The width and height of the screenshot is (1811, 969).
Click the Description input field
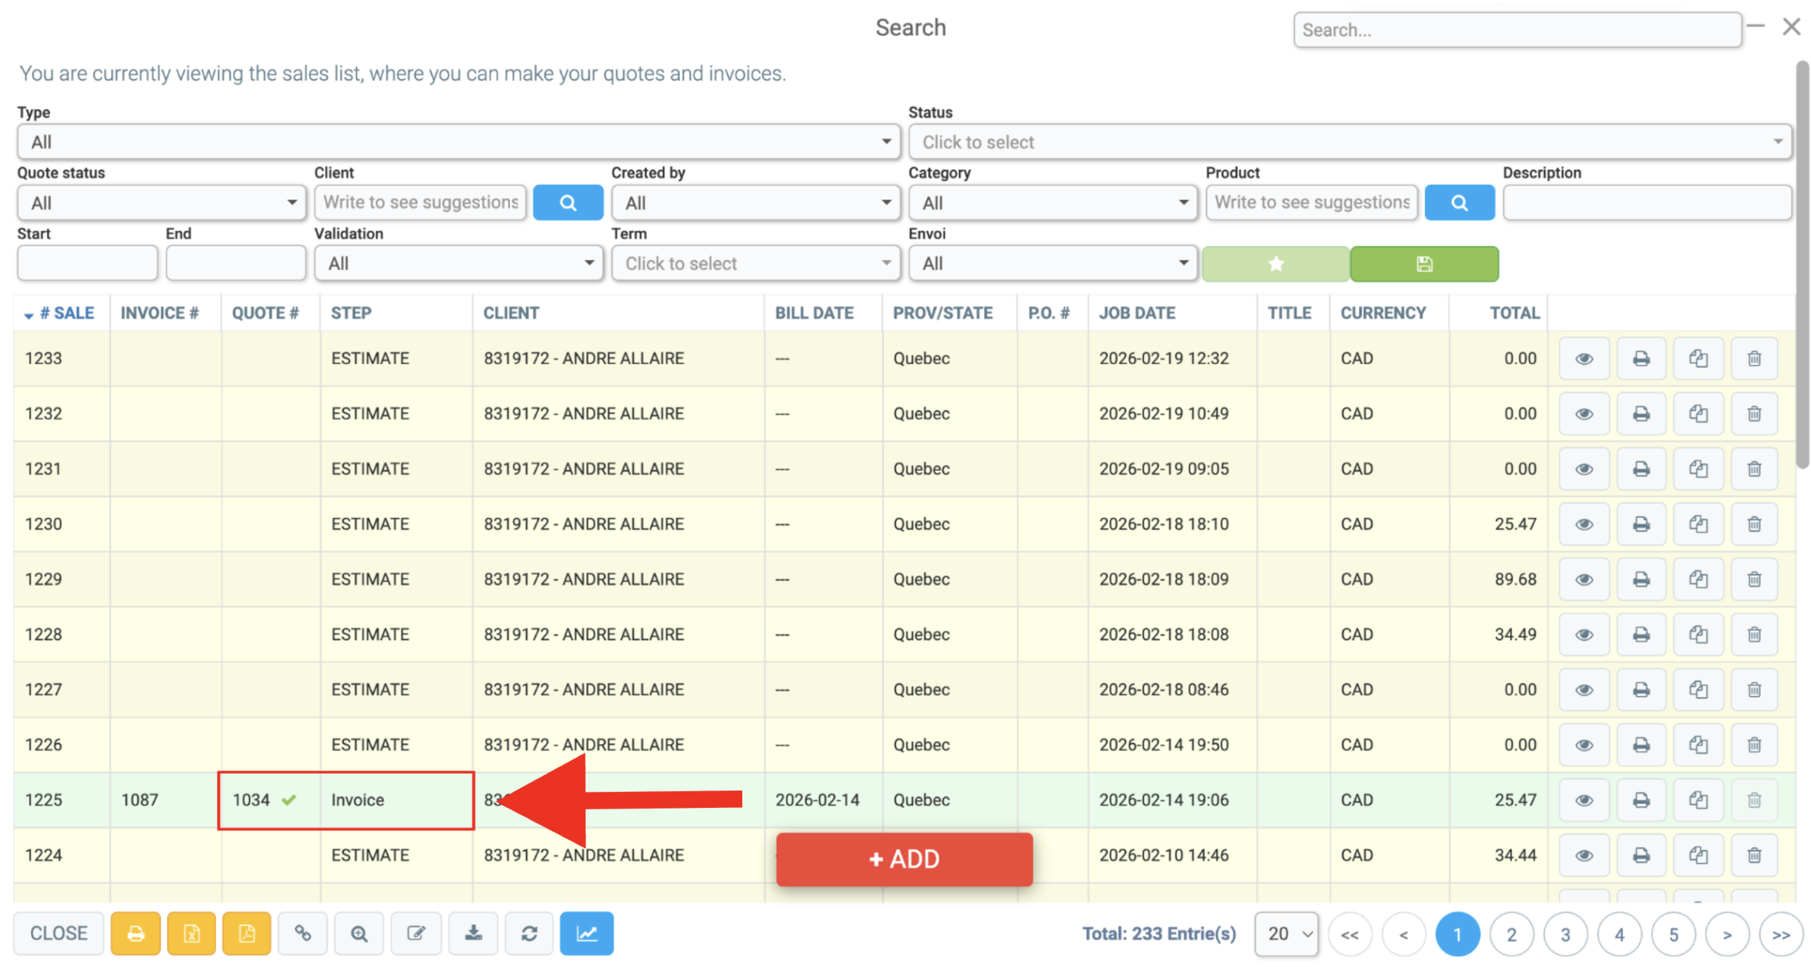[1647, 202]
